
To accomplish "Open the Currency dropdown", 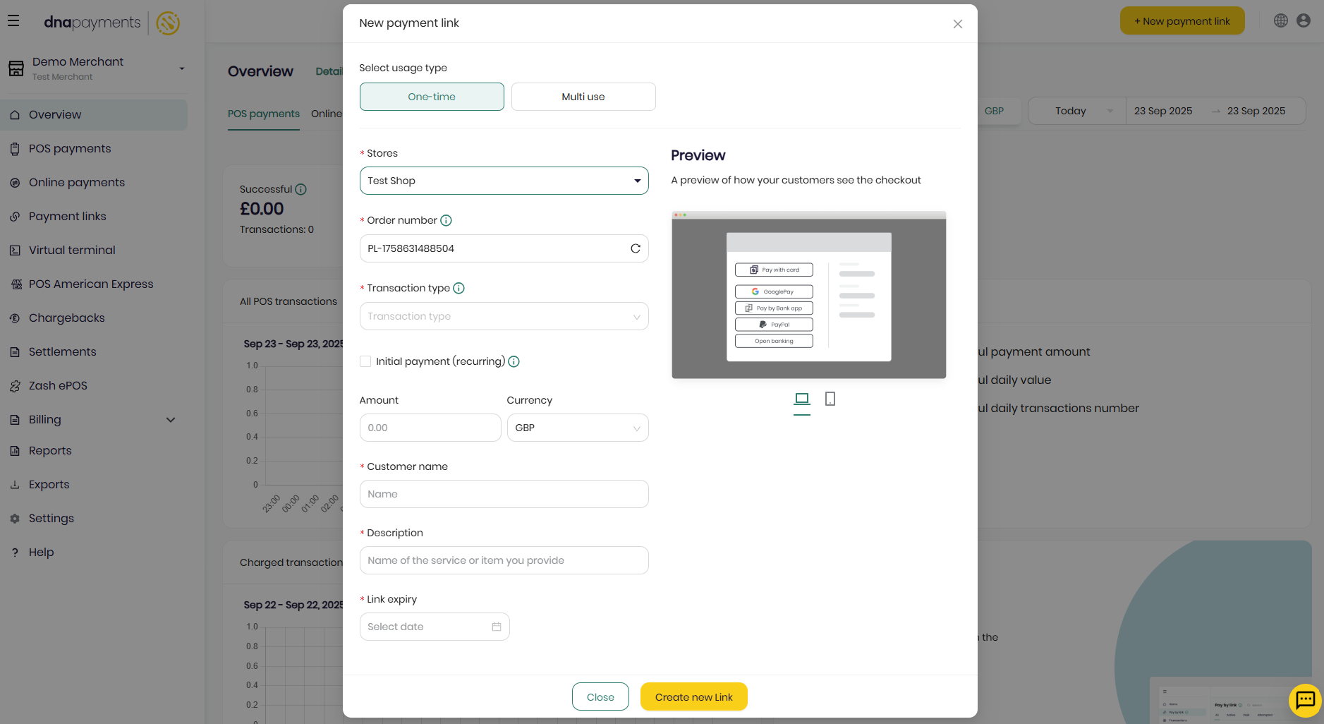I will [577, 428].
